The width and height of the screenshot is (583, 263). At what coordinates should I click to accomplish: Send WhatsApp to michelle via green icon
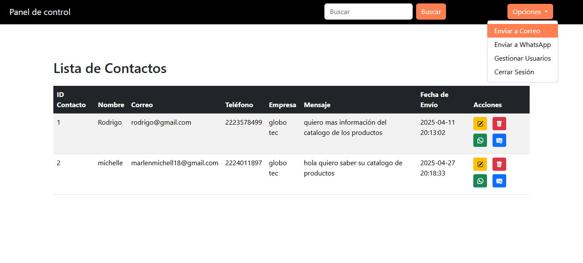point(480,181)
